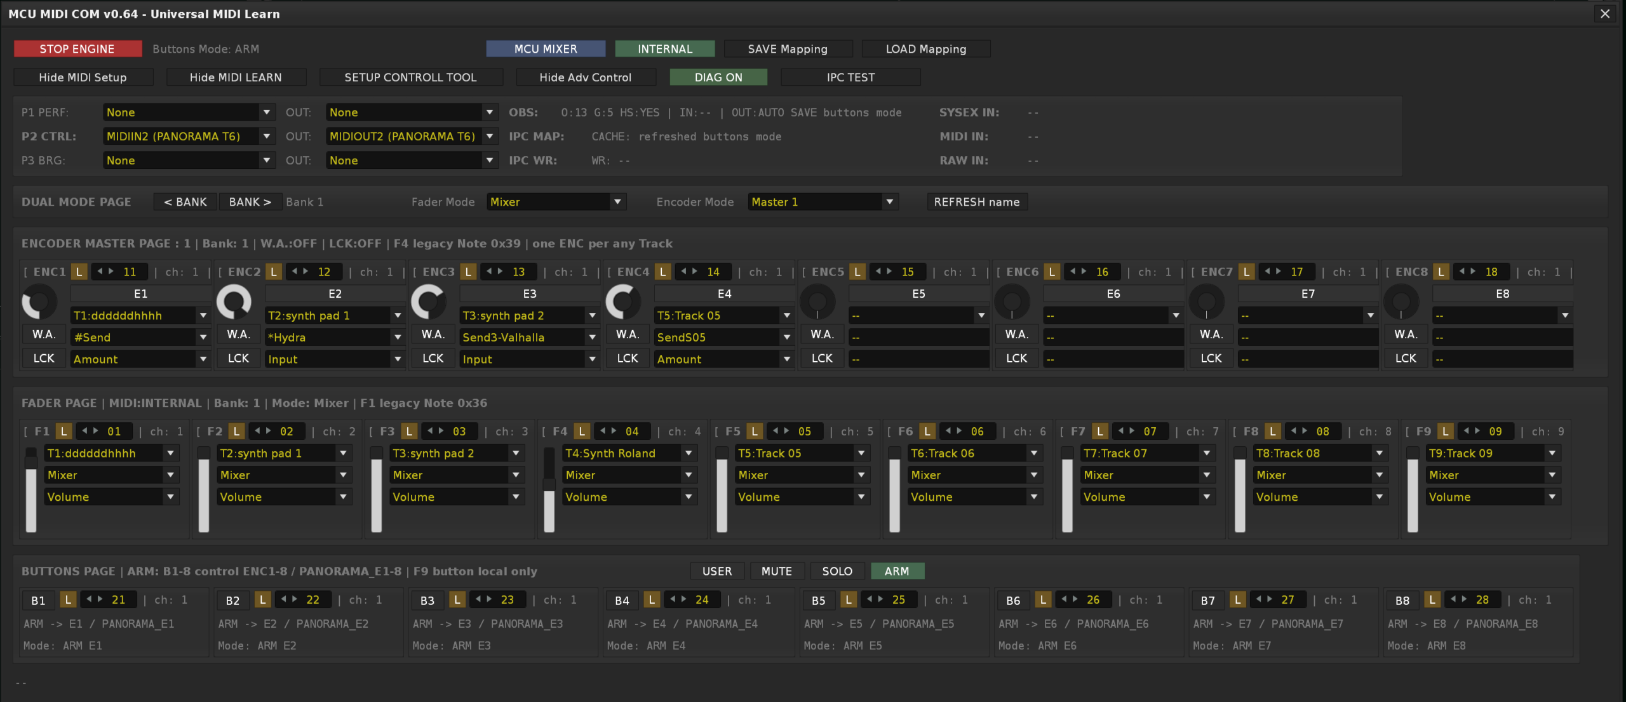This screenshot has height=702, width=1626.
Task: Click the ENC2 rotary knob
Action: pyautogui.click(x=234, y=302)
